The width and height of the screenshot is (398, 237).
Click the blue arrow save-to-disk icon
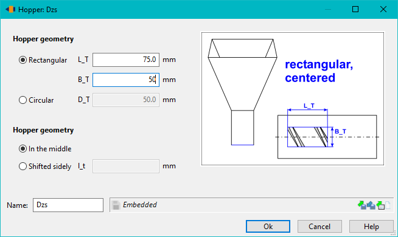point(371,205)
